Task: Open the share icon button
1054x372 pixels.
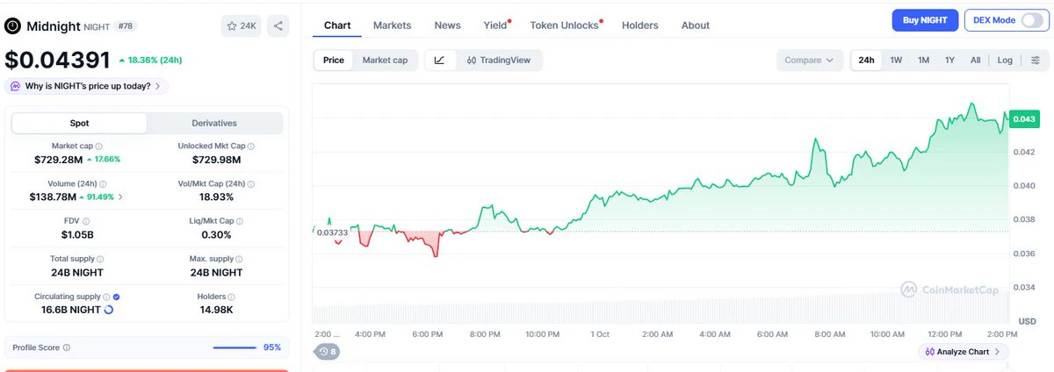Action: click(x=278, y=26)
